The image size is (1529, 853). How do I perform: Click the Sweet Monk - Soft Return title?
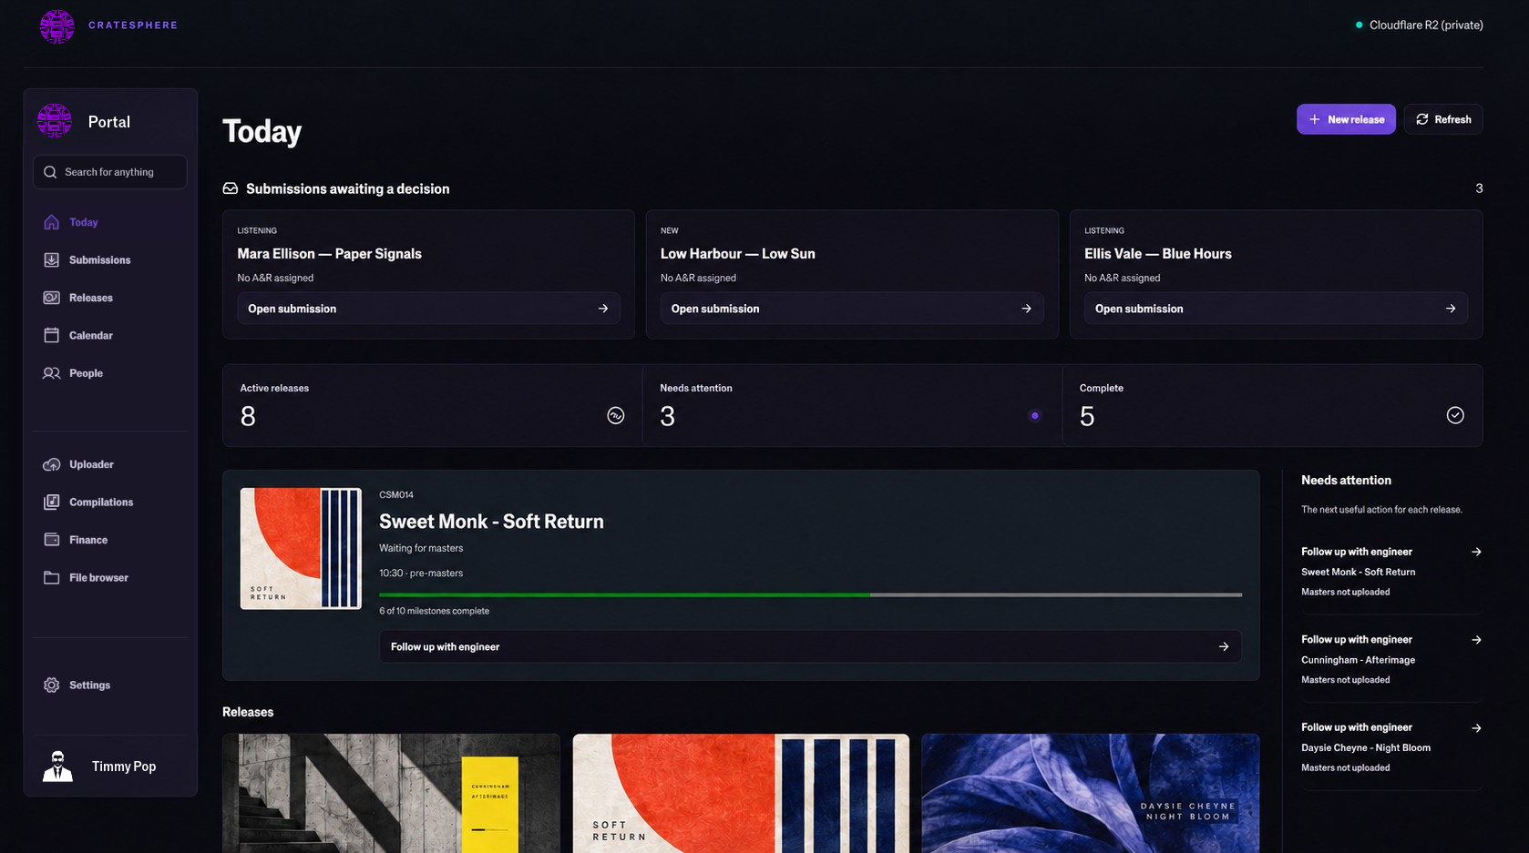click(491, 522)
